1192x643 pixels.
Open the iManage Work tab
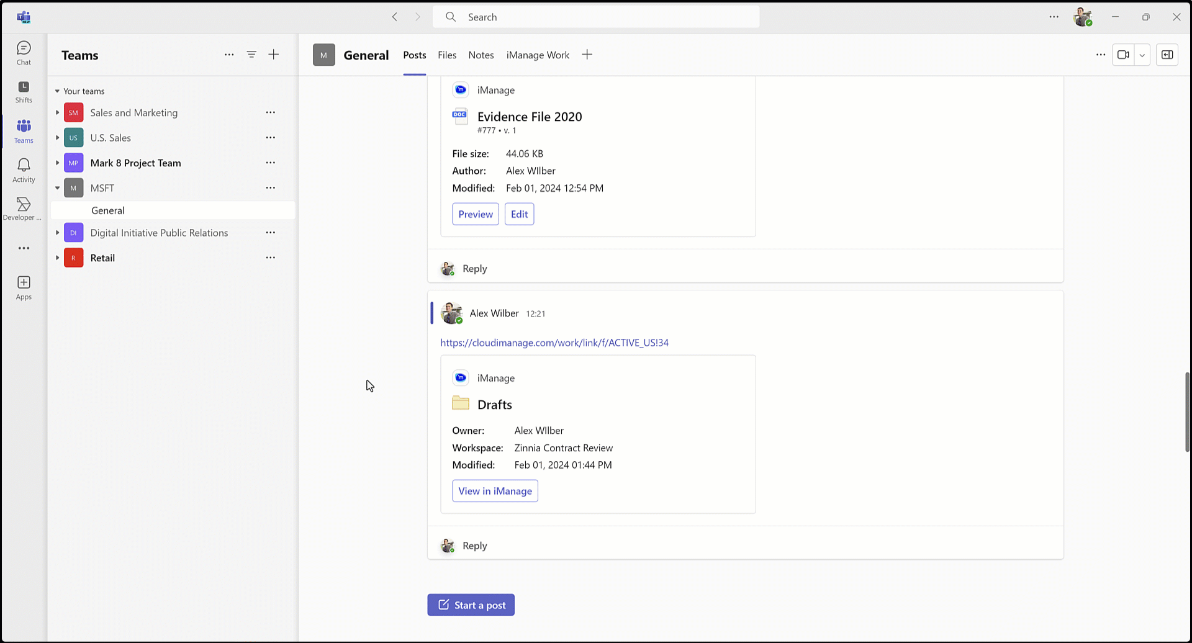point(538,55)
